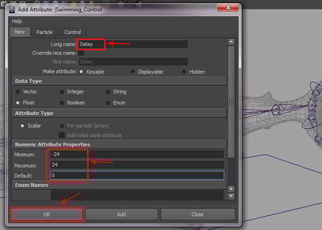The height and width of the screenshot is (230, 322).
Task: Click the main scrollbar up arrow
Action: pos(231,42)
